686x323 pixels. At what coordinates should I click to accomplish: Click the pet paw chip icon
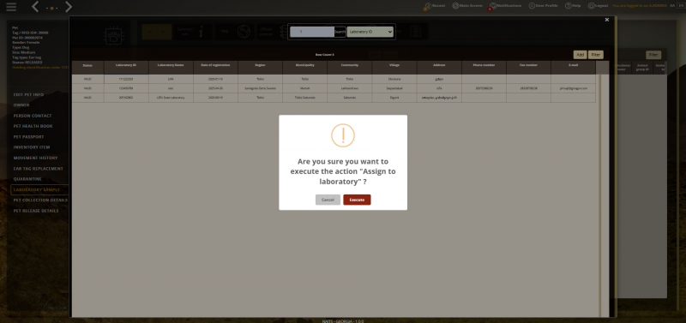click(x=113, y=37)
